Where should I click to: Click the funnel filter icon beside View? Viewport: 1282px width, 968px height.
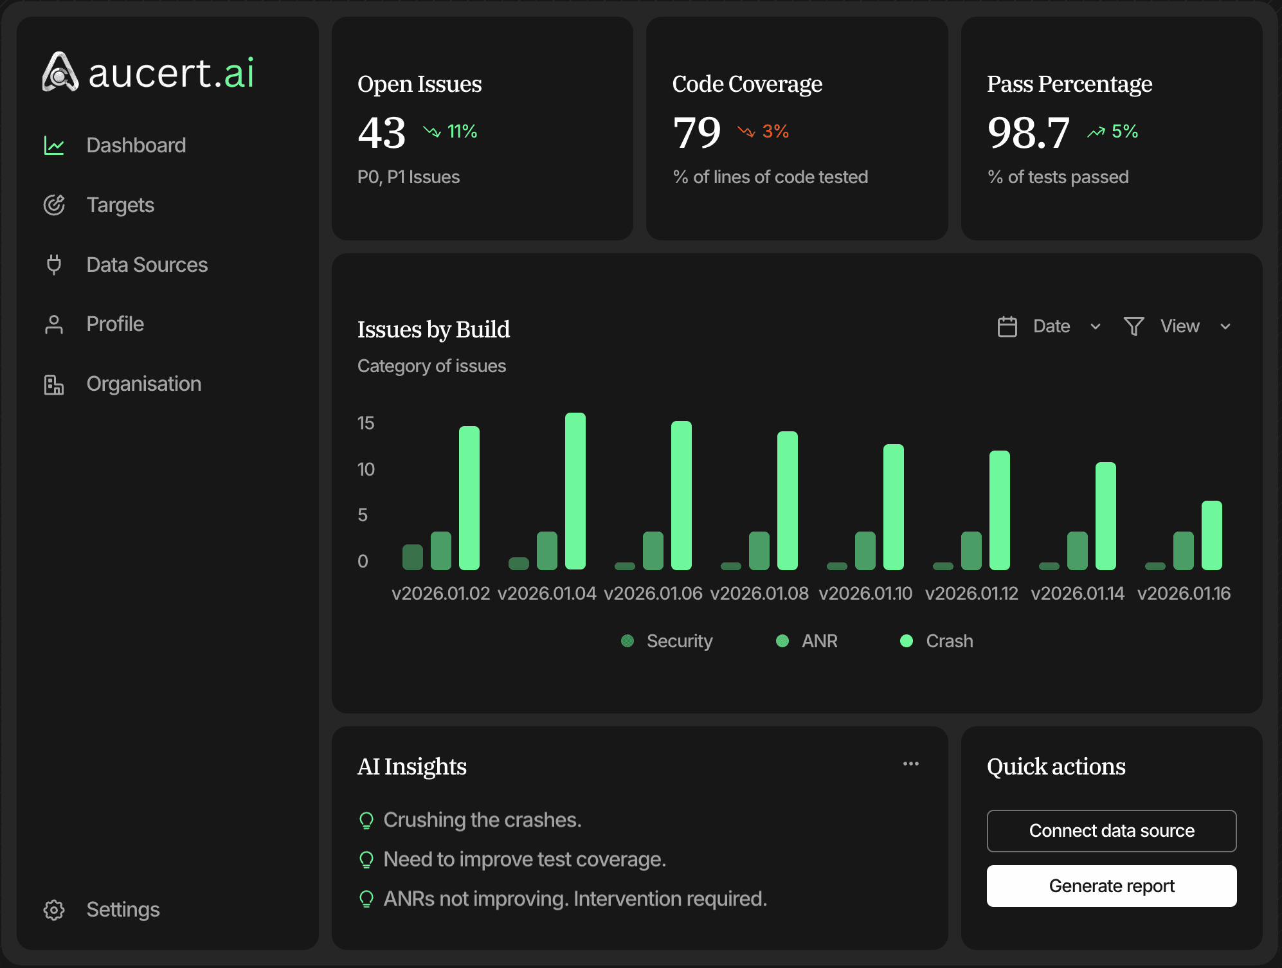1133,327
